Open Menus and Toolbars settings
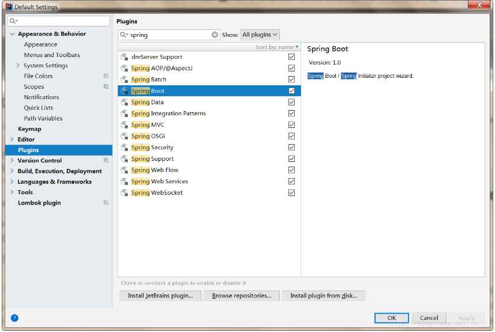The height and width of the screenshot is (332, 495). coord(52,55)
